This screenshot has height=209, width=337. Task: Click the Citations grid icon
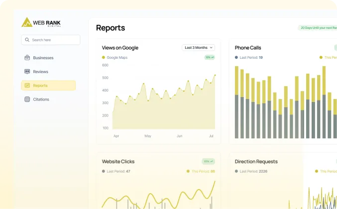pos(27,99)
